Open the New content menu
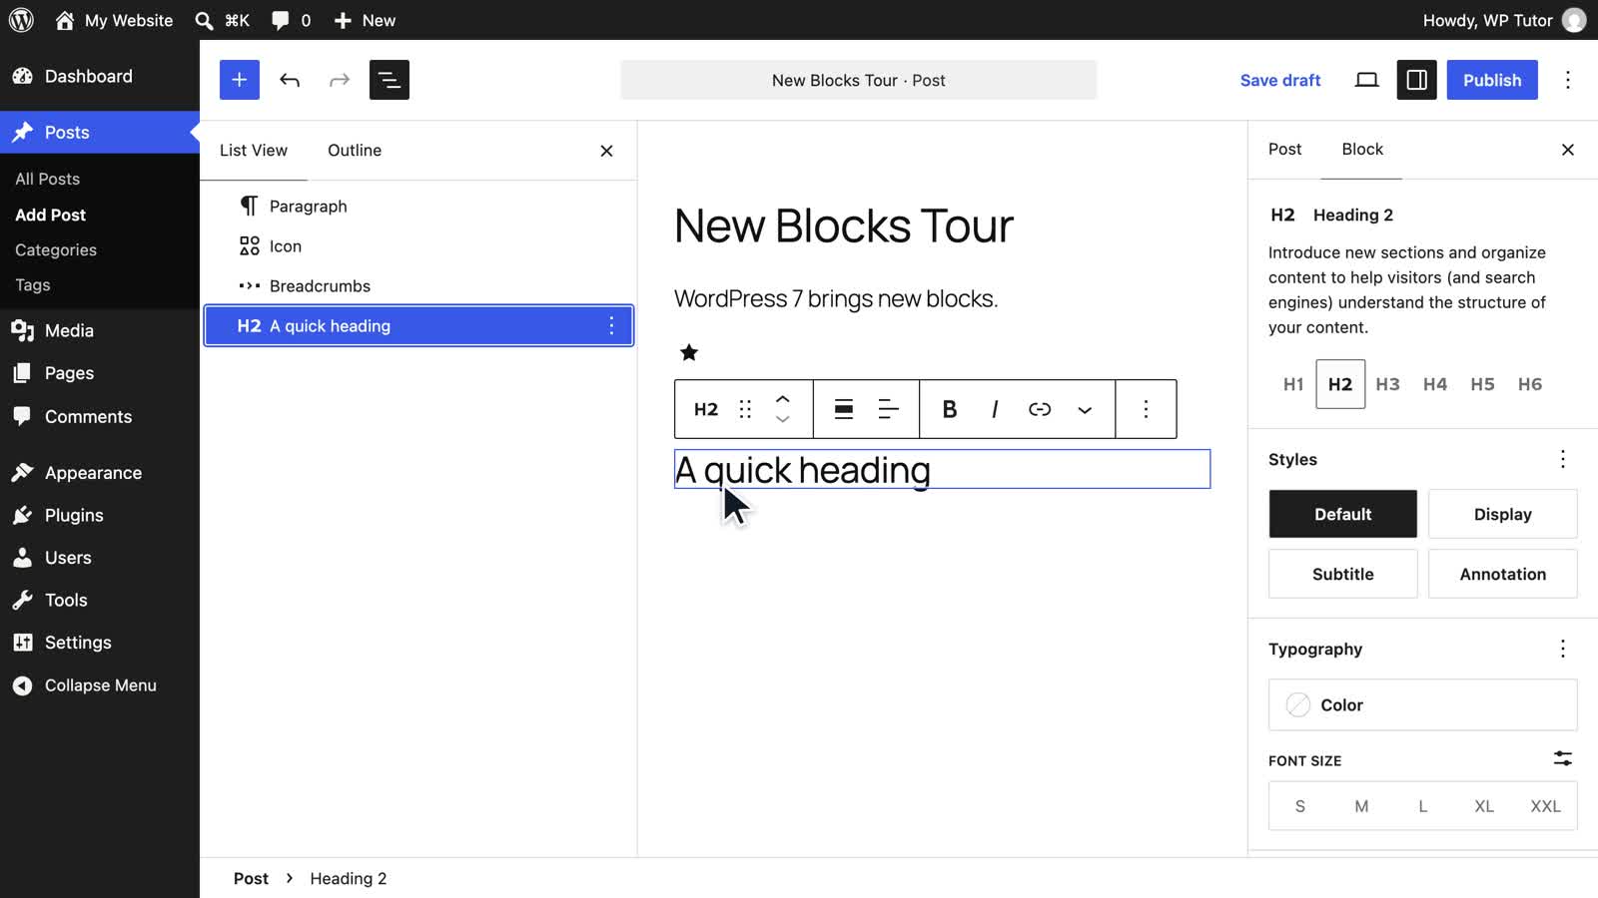This screenshot has width=1598, height=898. [365, 20]
